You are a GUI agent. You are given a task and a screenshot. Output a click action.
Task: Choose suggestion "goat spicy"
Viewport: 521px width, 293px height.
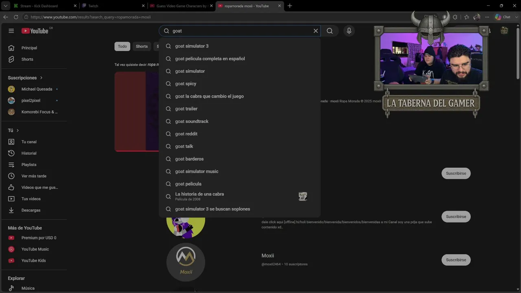tap(240, 84)
